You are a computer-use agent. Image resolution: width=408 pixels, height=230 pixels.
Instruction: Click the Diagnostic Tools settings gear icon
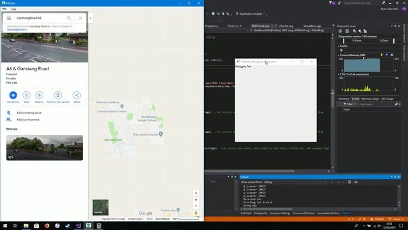[x=340, y=31]
